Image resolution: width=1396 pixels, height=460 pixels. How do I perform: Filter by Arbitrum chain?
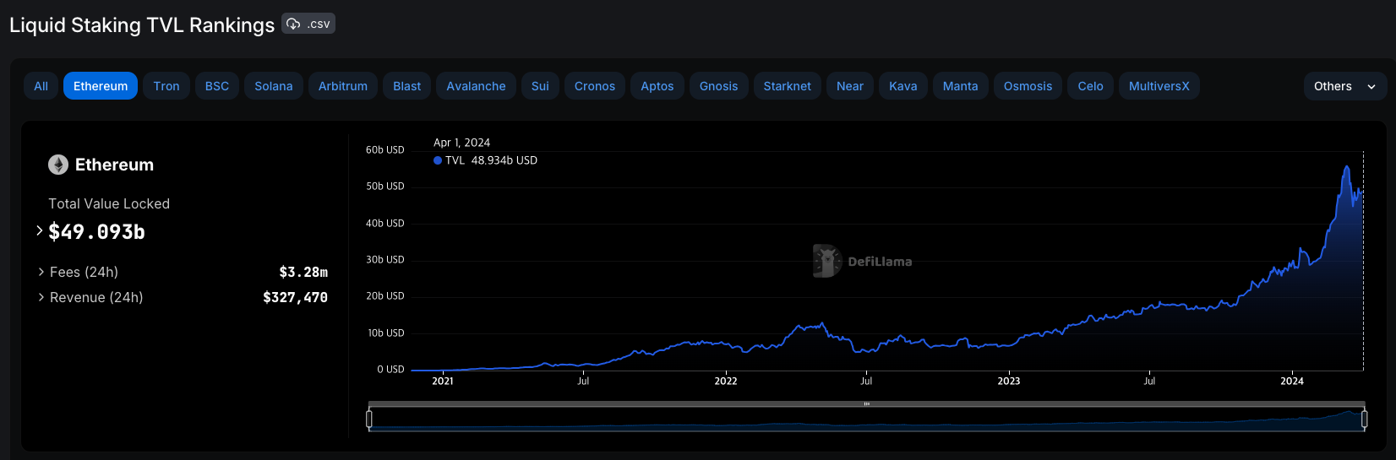pos(342,86)
